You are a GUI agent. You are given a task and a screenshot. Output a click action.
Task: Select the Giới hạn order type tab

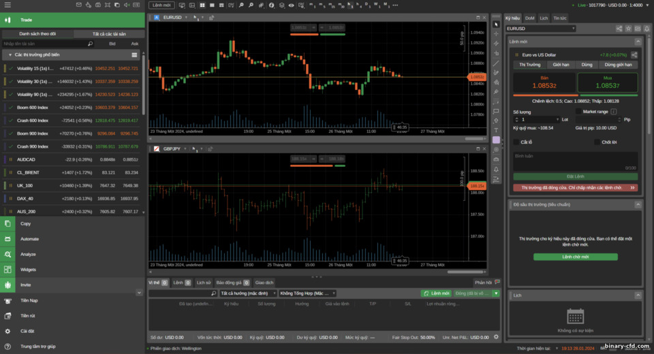coord(561,65)
